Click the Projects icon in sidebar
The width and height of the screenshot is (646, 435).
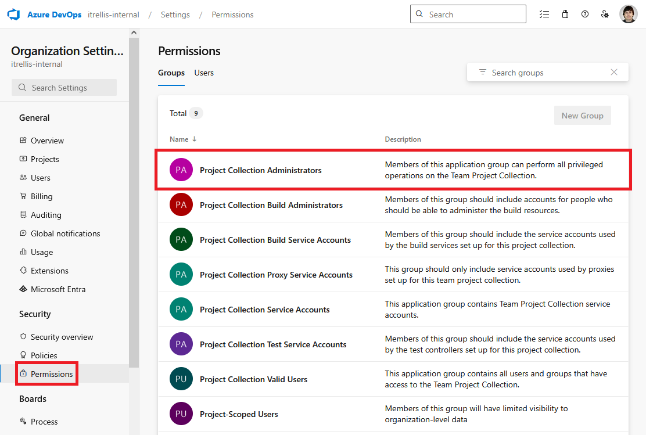click(x=23, y=159)
